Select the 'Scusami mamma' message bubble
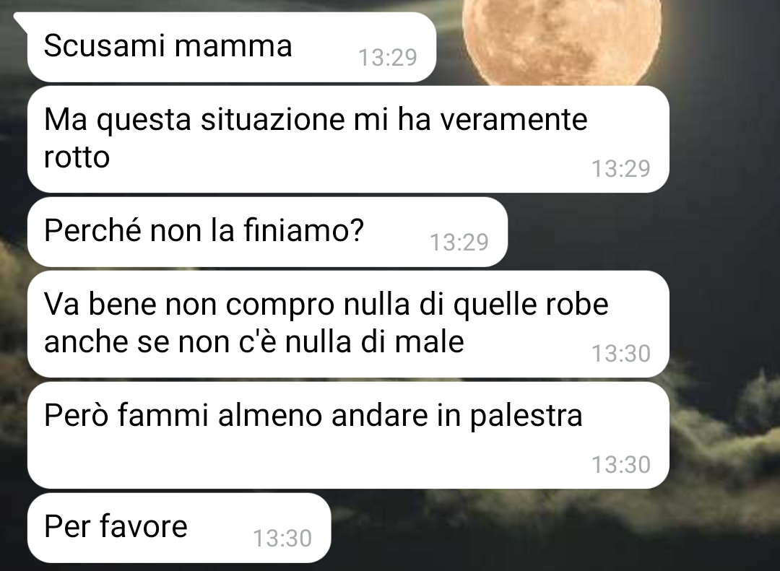 231,47
